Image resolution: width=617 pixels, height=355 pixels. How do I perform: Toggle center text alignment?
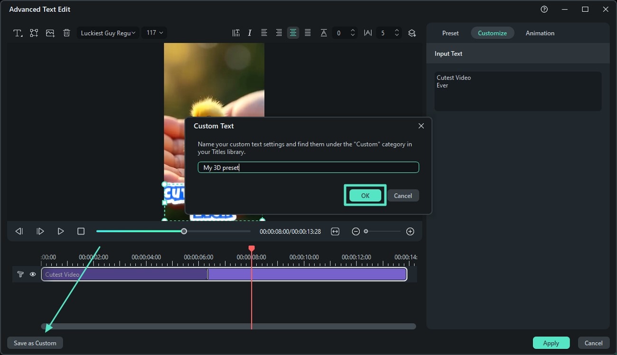coord(293,33)
